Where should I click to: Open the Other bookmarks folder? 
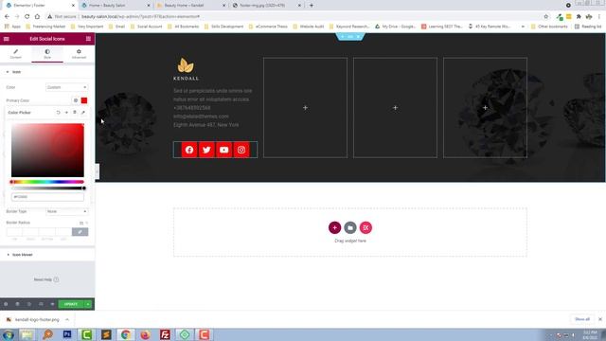(549, 27)
